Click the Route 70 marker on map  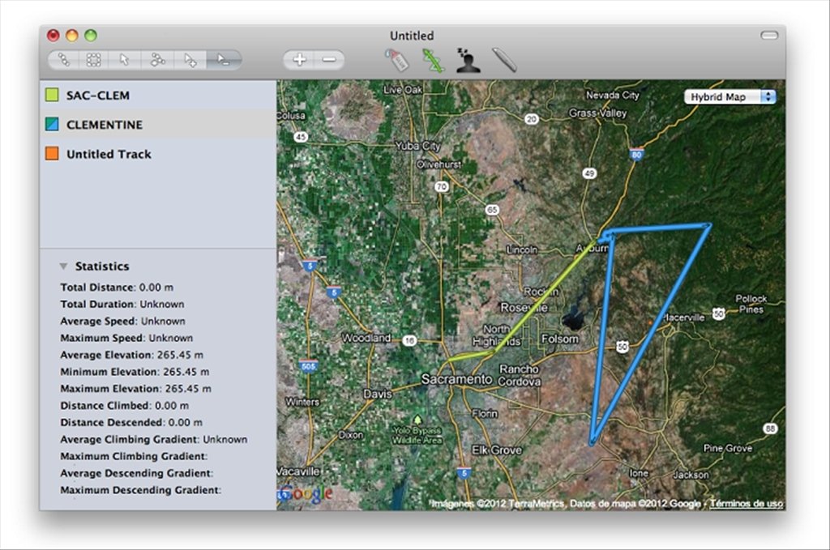[442, 186]
